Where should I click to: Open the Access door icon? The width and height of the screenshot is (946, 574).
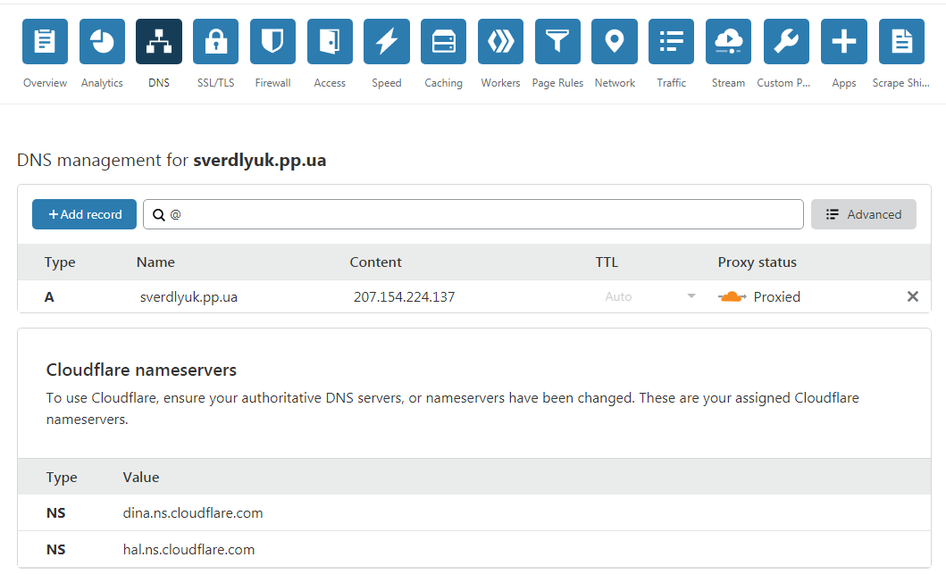(330, 42)
